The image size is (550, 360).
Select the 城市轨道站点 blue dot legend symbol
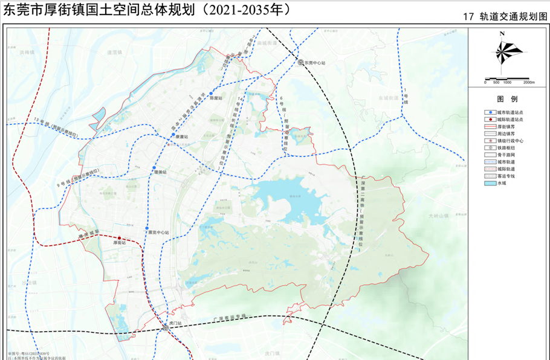coord(490,113)
